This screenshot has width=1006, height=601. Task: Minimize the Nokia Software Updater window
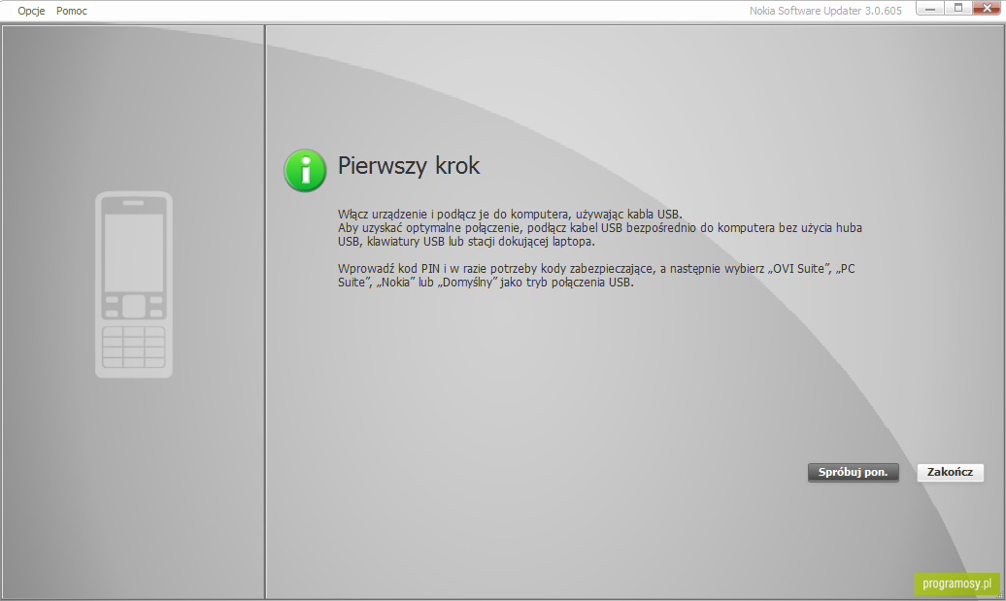point(929,9)
